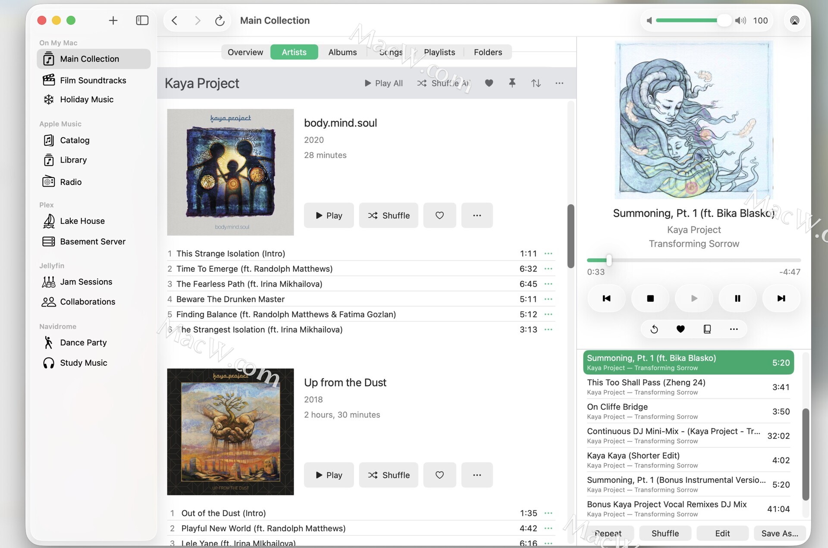828x548 pixels.
Task: Play all Kaya Project songs
Action: coord(383,83)
